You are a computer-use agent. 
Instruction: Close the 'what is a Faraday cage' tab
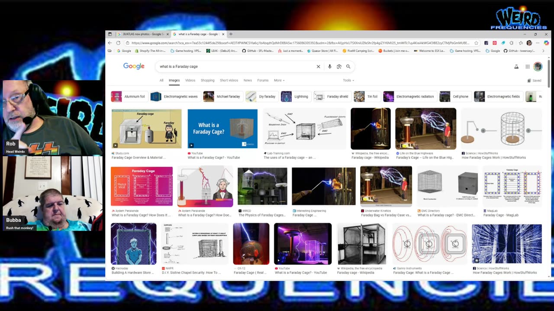tap(223, 34)
